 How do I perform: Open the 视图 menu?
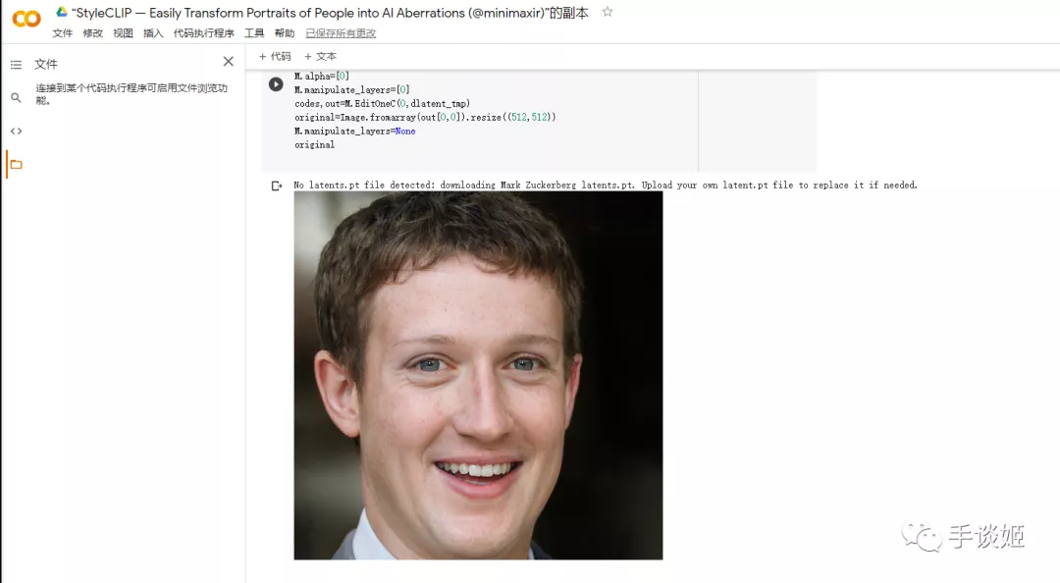(123, 33)
